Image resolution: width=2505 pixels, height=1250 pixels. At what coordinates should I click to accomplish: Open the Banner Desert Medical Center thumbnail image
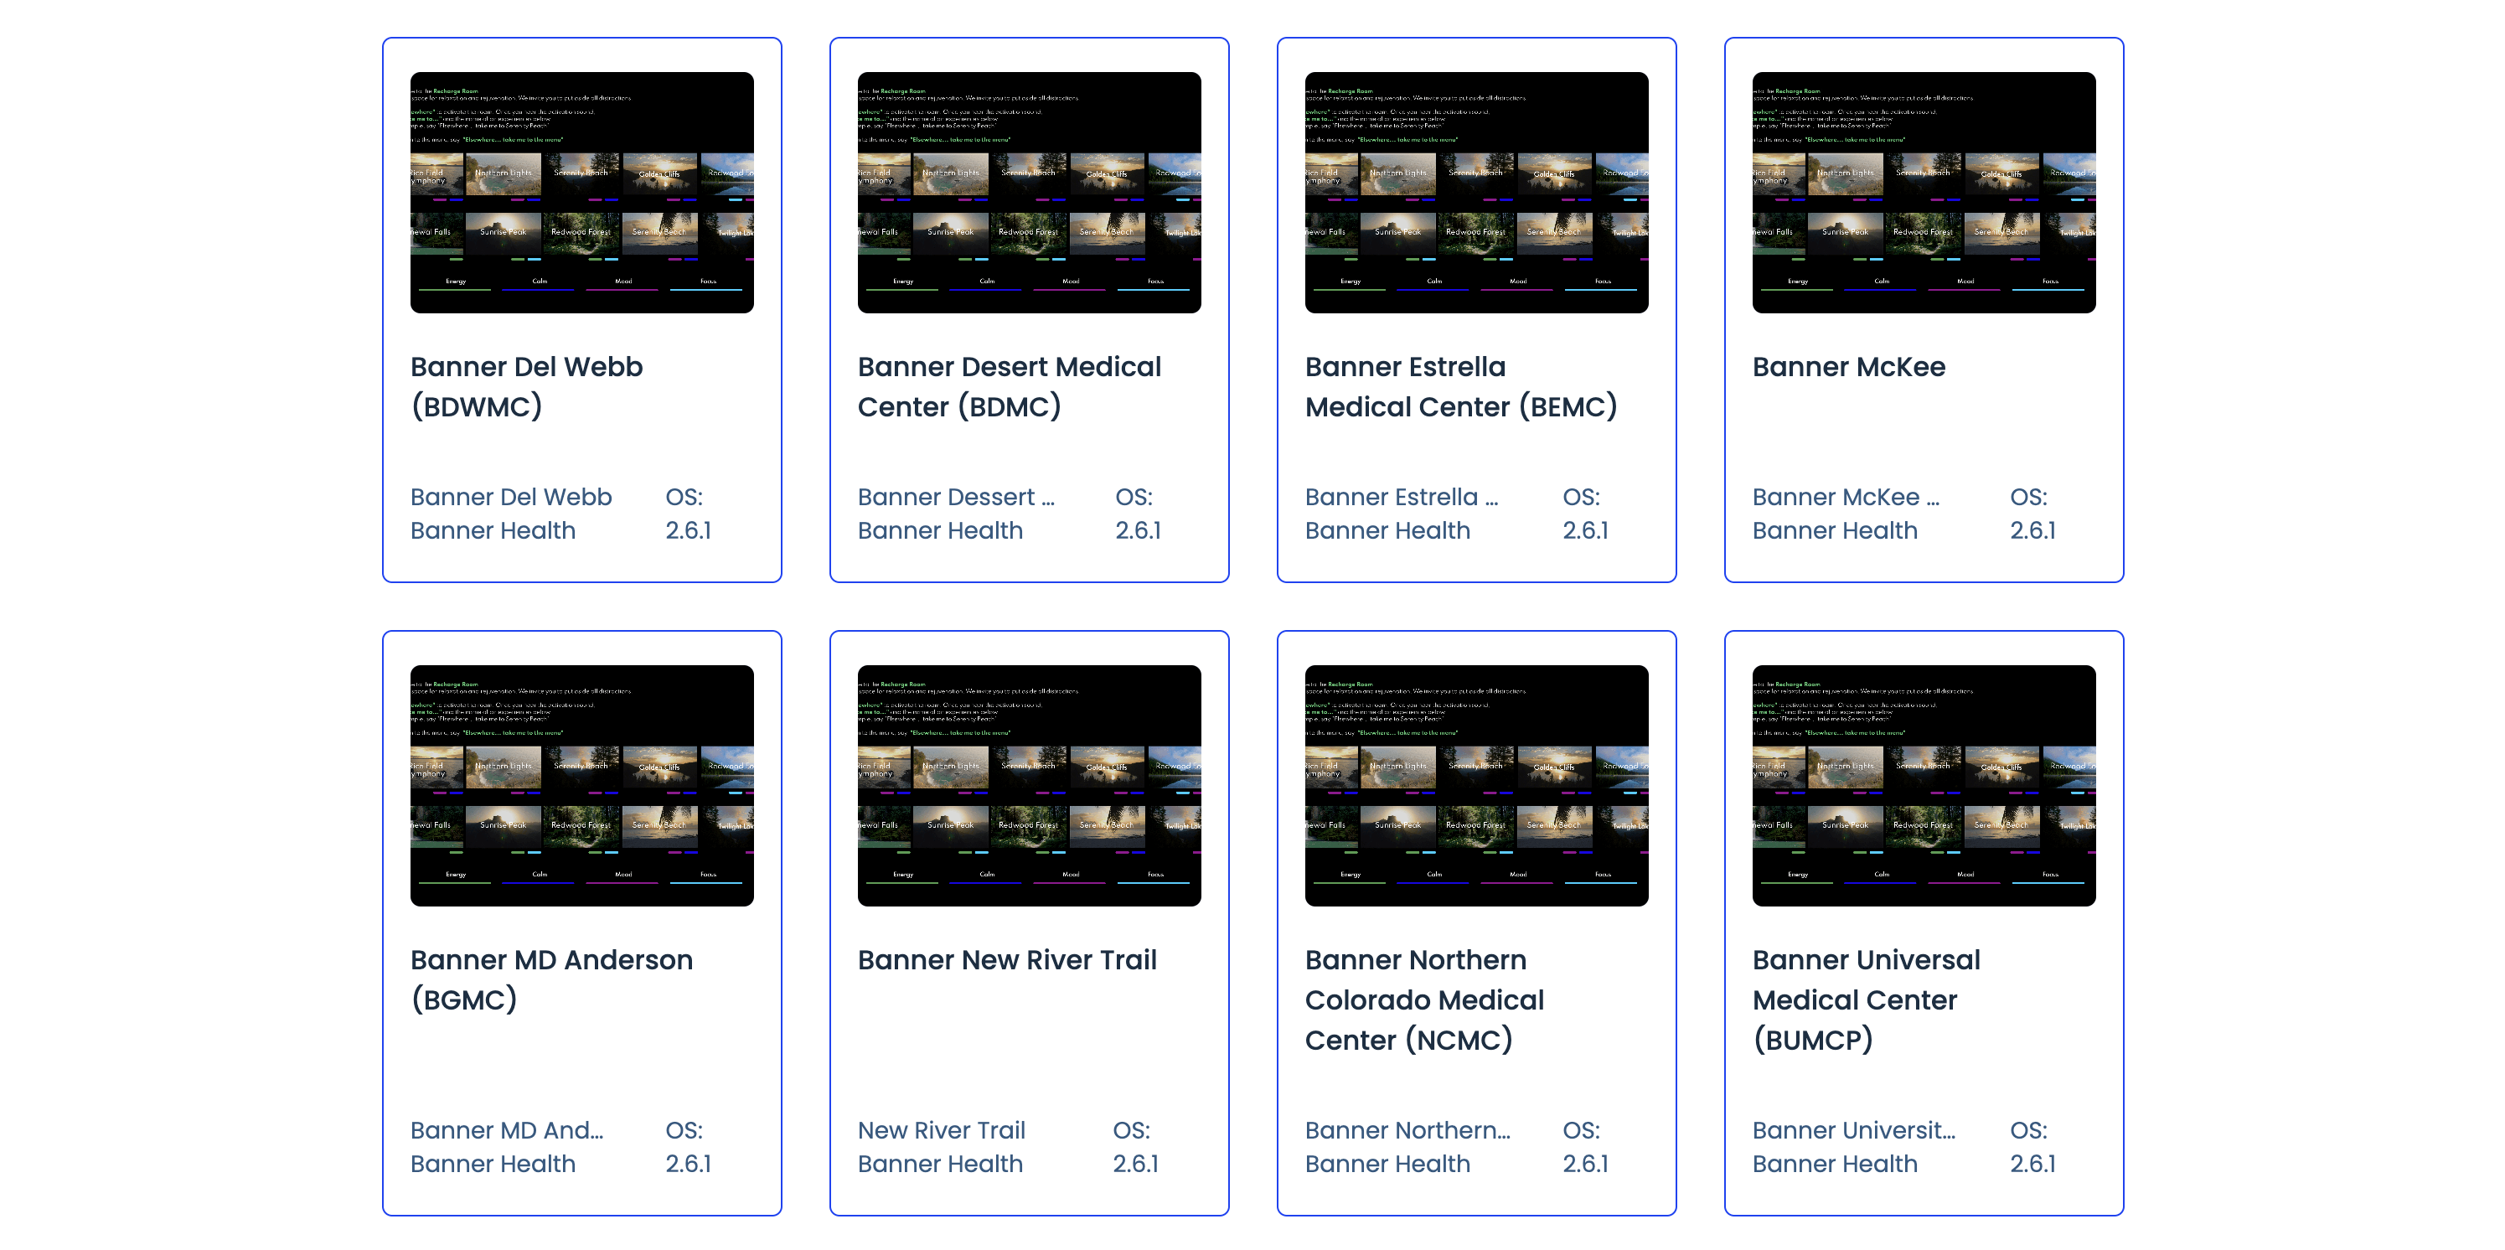pyautogui.click(x=1029, y=193)
